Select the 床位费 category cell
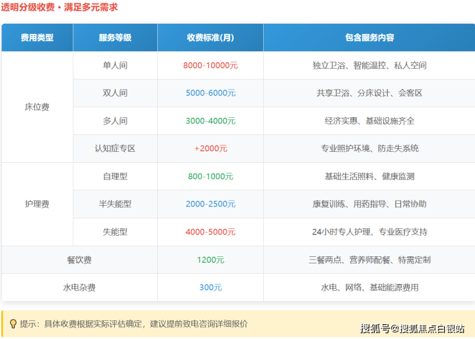The image size is (475, 339). 37,107
